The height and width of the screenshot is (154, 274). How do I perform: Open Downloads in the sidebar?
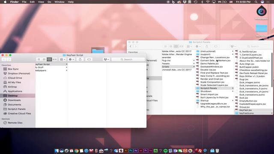click(14, 100)
